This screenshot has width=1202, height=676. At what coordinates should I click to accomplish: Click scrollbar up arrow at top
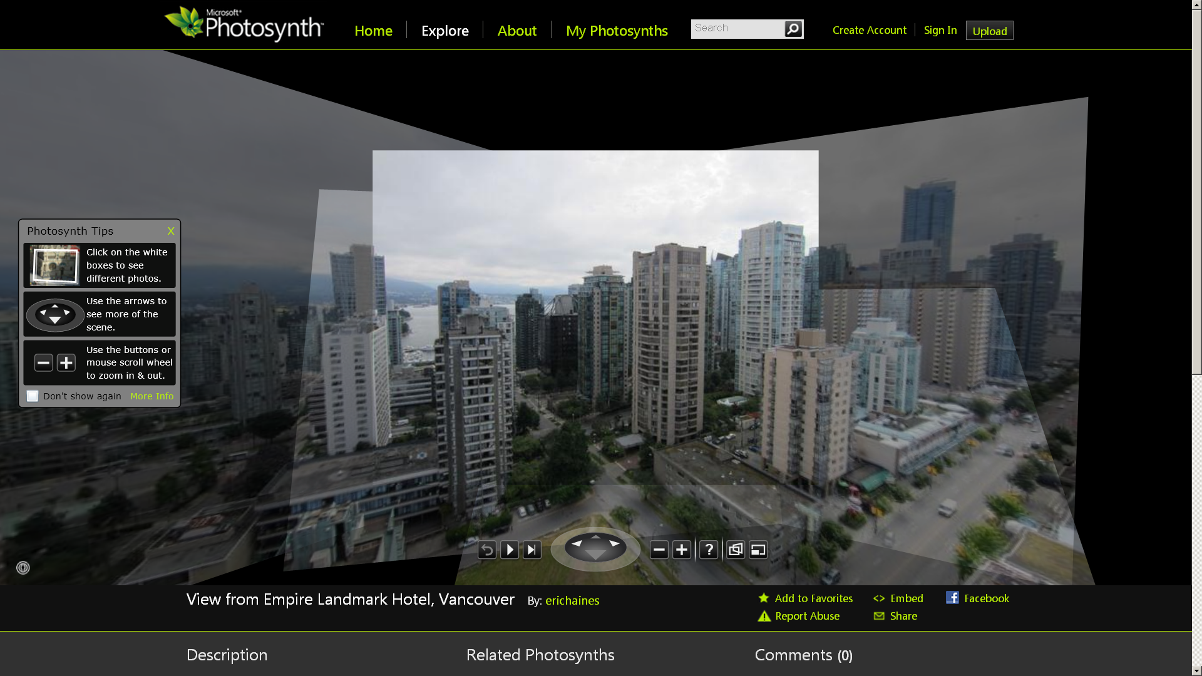click(x=1197, y=5)
